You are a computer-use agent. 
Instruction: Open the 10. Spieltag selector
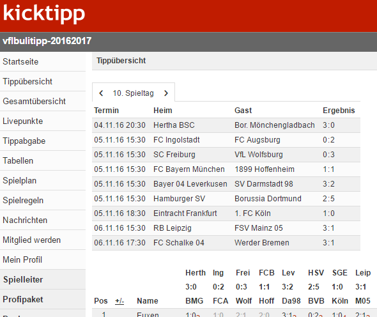tap(133, 93)
